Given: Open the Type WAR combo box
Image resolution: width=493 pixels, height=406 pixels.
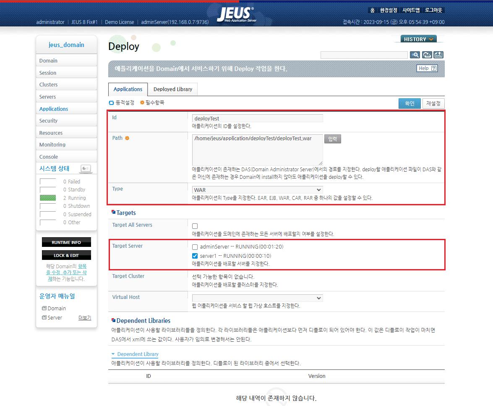Looking at the screenshot, I should pyautogui.click(x=257, y=190).
